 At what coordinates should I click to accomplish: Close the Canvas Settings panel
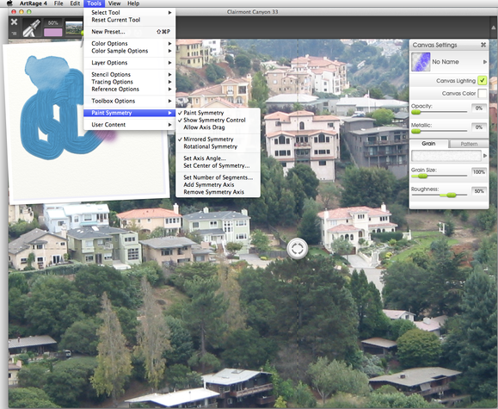pyautogui.click(x=483, y=45)
